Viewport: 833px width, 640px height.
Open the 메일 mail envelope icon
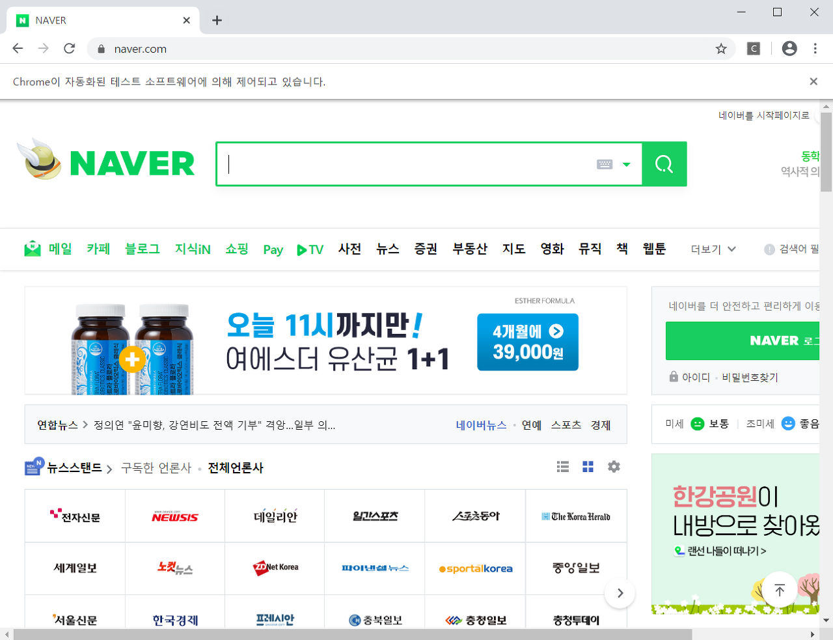click(x=32, y=249)
